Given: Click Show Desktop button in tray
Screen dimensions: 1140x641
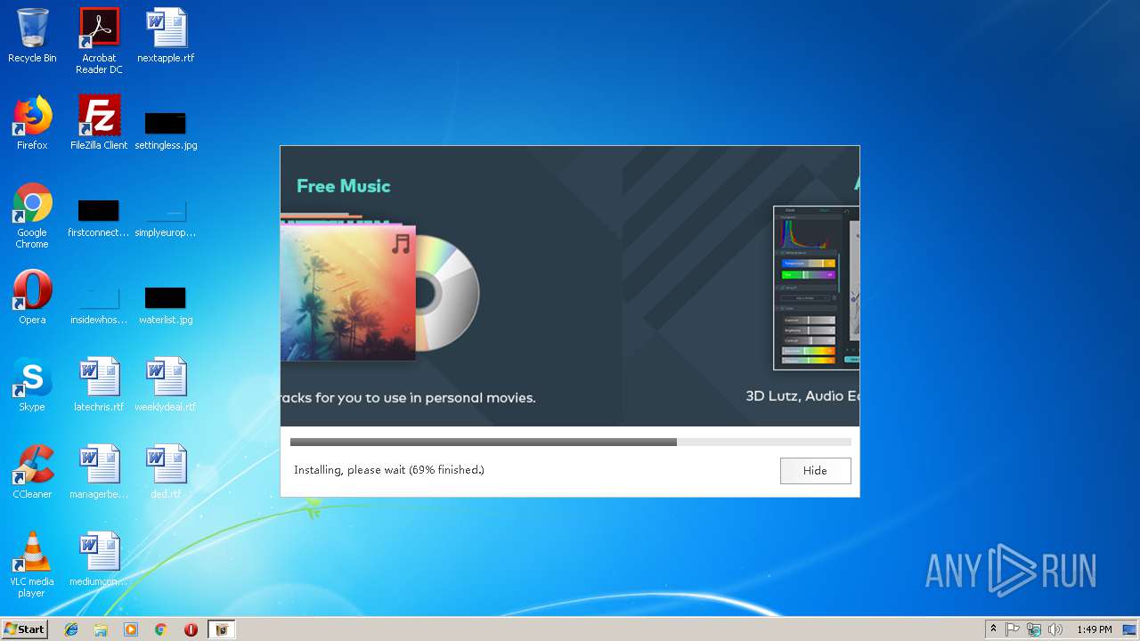Looking at the screenshot, I should click(1129, 629).
